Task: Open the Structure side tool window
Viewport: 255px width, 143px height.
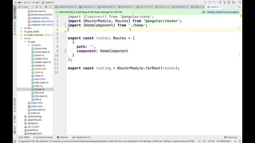Action: 15,28
